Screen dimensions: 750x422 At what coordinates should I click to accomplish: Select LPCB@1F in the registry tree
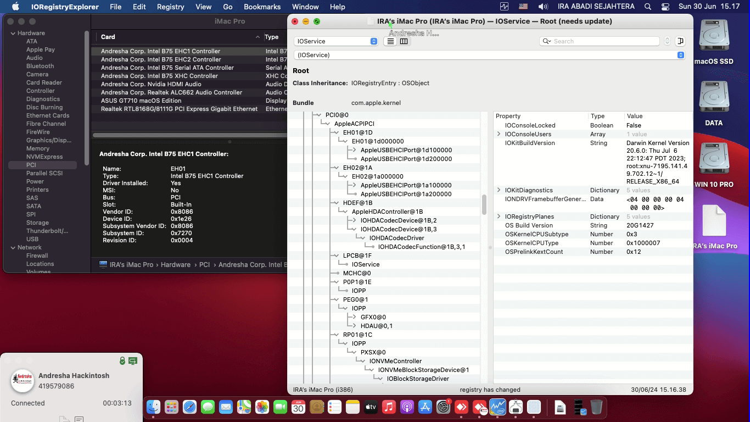[357, 256]
